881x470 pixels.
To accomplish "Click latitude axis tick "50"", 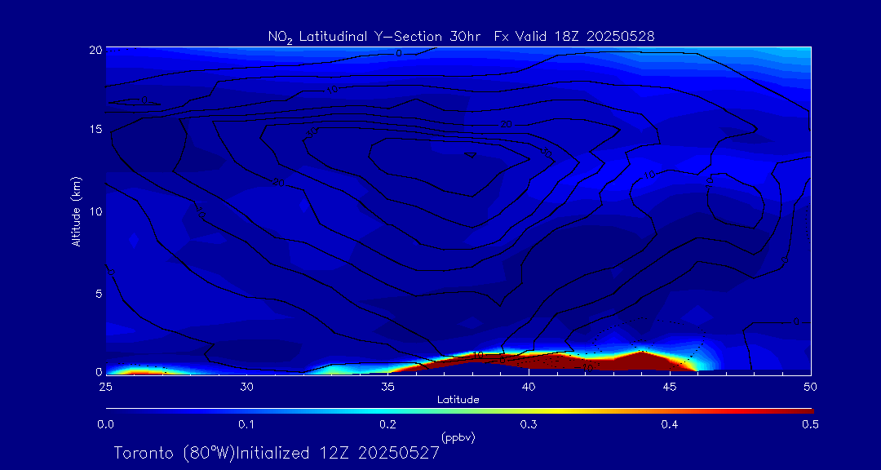I will pyautogui.click(x=811, y=386).
